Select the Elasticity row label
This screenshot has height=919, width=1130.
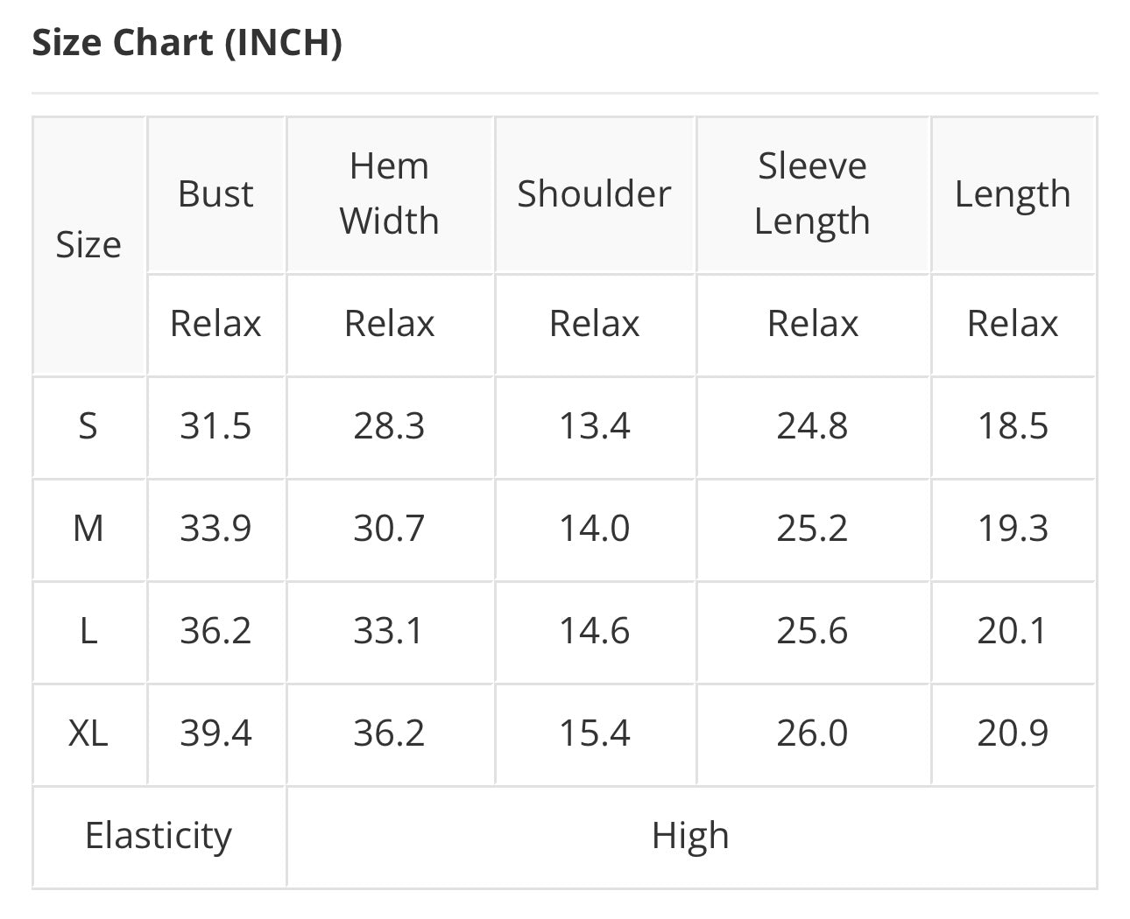click(159, 837)
